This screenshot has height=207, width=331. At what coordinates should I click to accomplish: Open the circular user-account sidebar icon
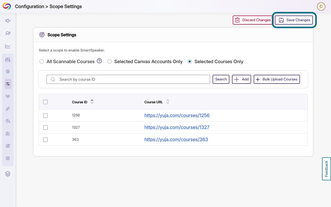click(x=8, y=146)
